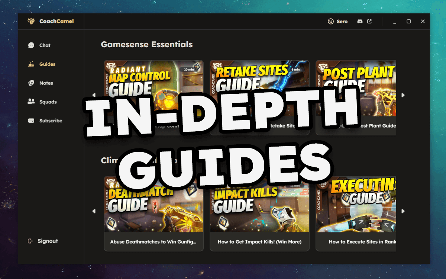Viewport: 446px width, 279px height.
Task: Click 'How to Execute Sites in Rank' title
Action: (362, 242)
